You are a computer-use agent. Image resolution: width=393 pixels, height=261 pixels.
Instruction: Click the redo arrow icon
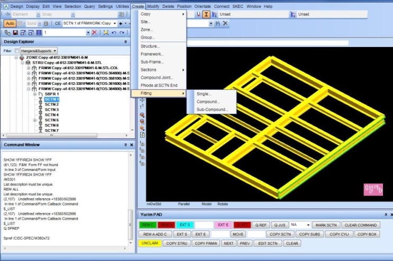[122, 33]
